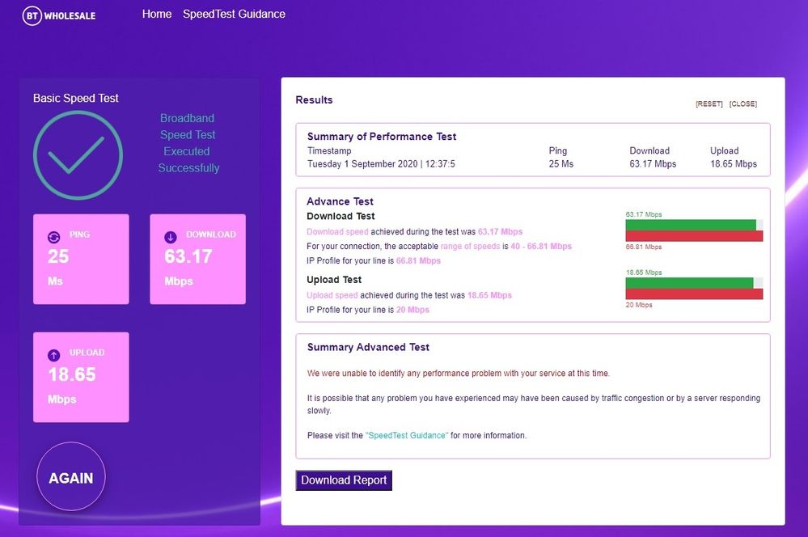Open SpeedTest Guidance in top navigation
This screenshot has width=808, height=537.
click(x=234, y=14)
